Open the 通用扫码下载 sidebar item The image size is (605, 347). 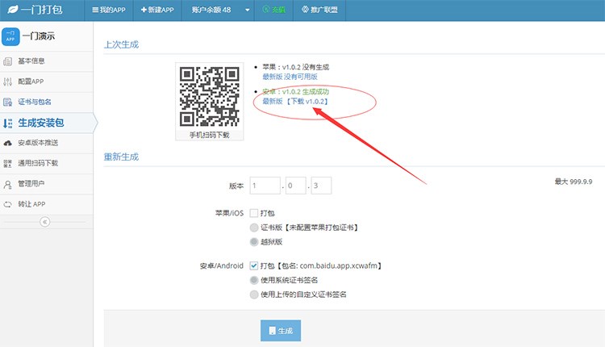pyautogui.click(x=46, y=163)
